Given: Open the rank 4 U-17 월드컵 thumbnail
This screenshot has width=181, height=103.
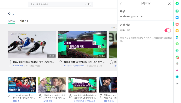Looking at the screenshot, I should pyautogui.click(x=22, y=85).
